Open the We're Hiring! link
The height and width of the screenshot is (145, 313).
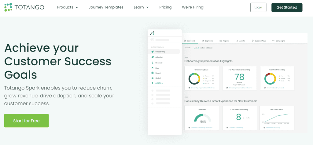tap(193, 7)
